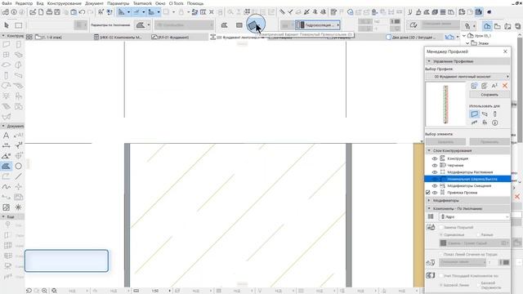Viewport: 523px width, 294px height.
Task: Select the Spline tool in toolbox
Action: click(x=7, y=187)
